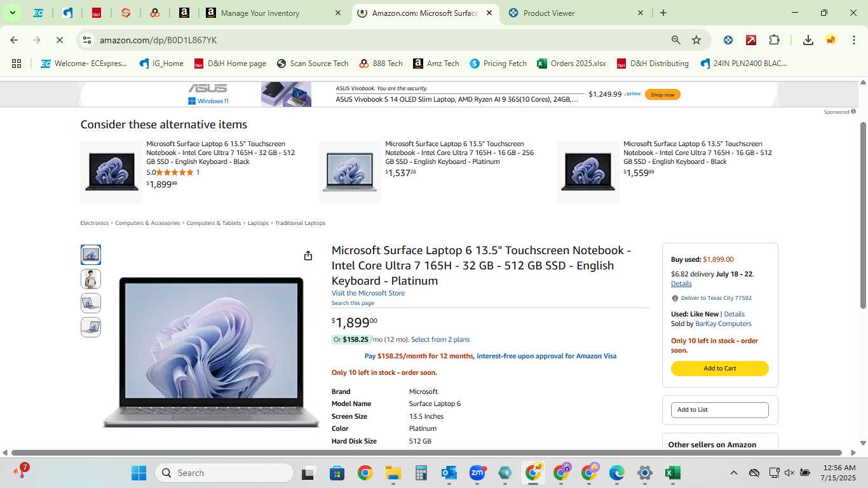
Task: Open the Traditional Laptops breadcrumb
Action: coord(300,223)
